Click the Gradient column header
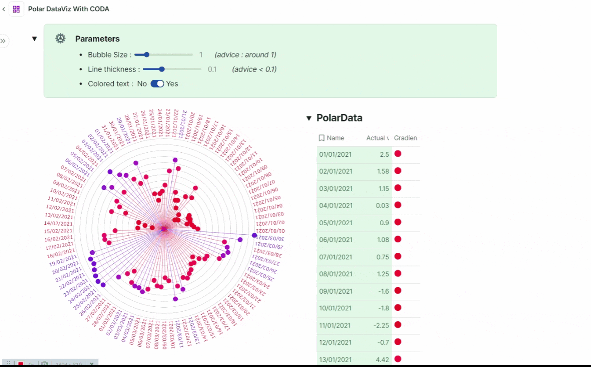591x367 pixels. click(x=405, y=138)
